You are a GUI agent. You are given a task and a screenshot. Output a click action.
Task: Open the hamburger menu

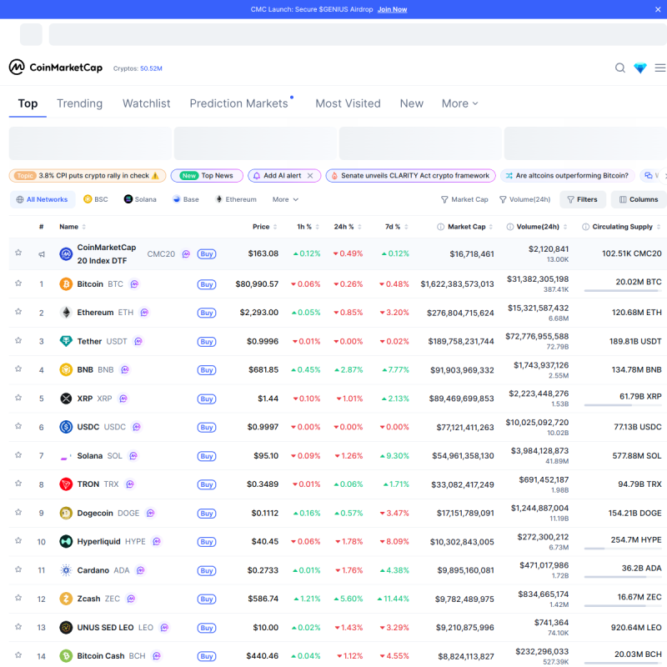660,68
